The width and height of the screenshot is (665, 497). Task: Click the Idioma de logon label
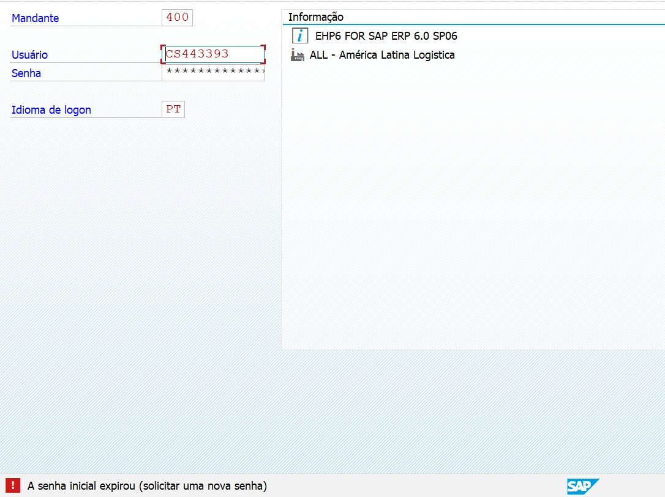[x=51, y=110]
